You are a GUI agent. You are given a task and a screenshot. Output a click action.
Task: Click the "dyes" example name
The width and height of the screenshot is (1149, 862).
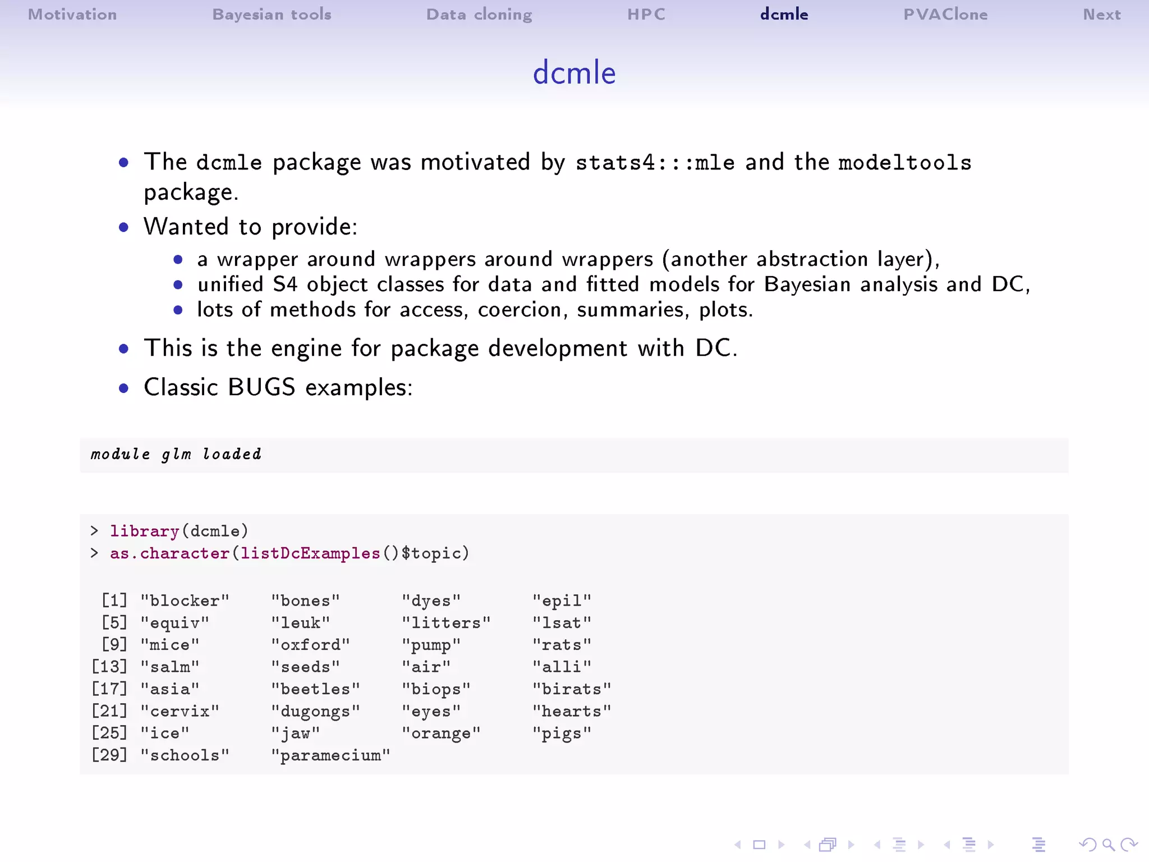click(431, 601)
